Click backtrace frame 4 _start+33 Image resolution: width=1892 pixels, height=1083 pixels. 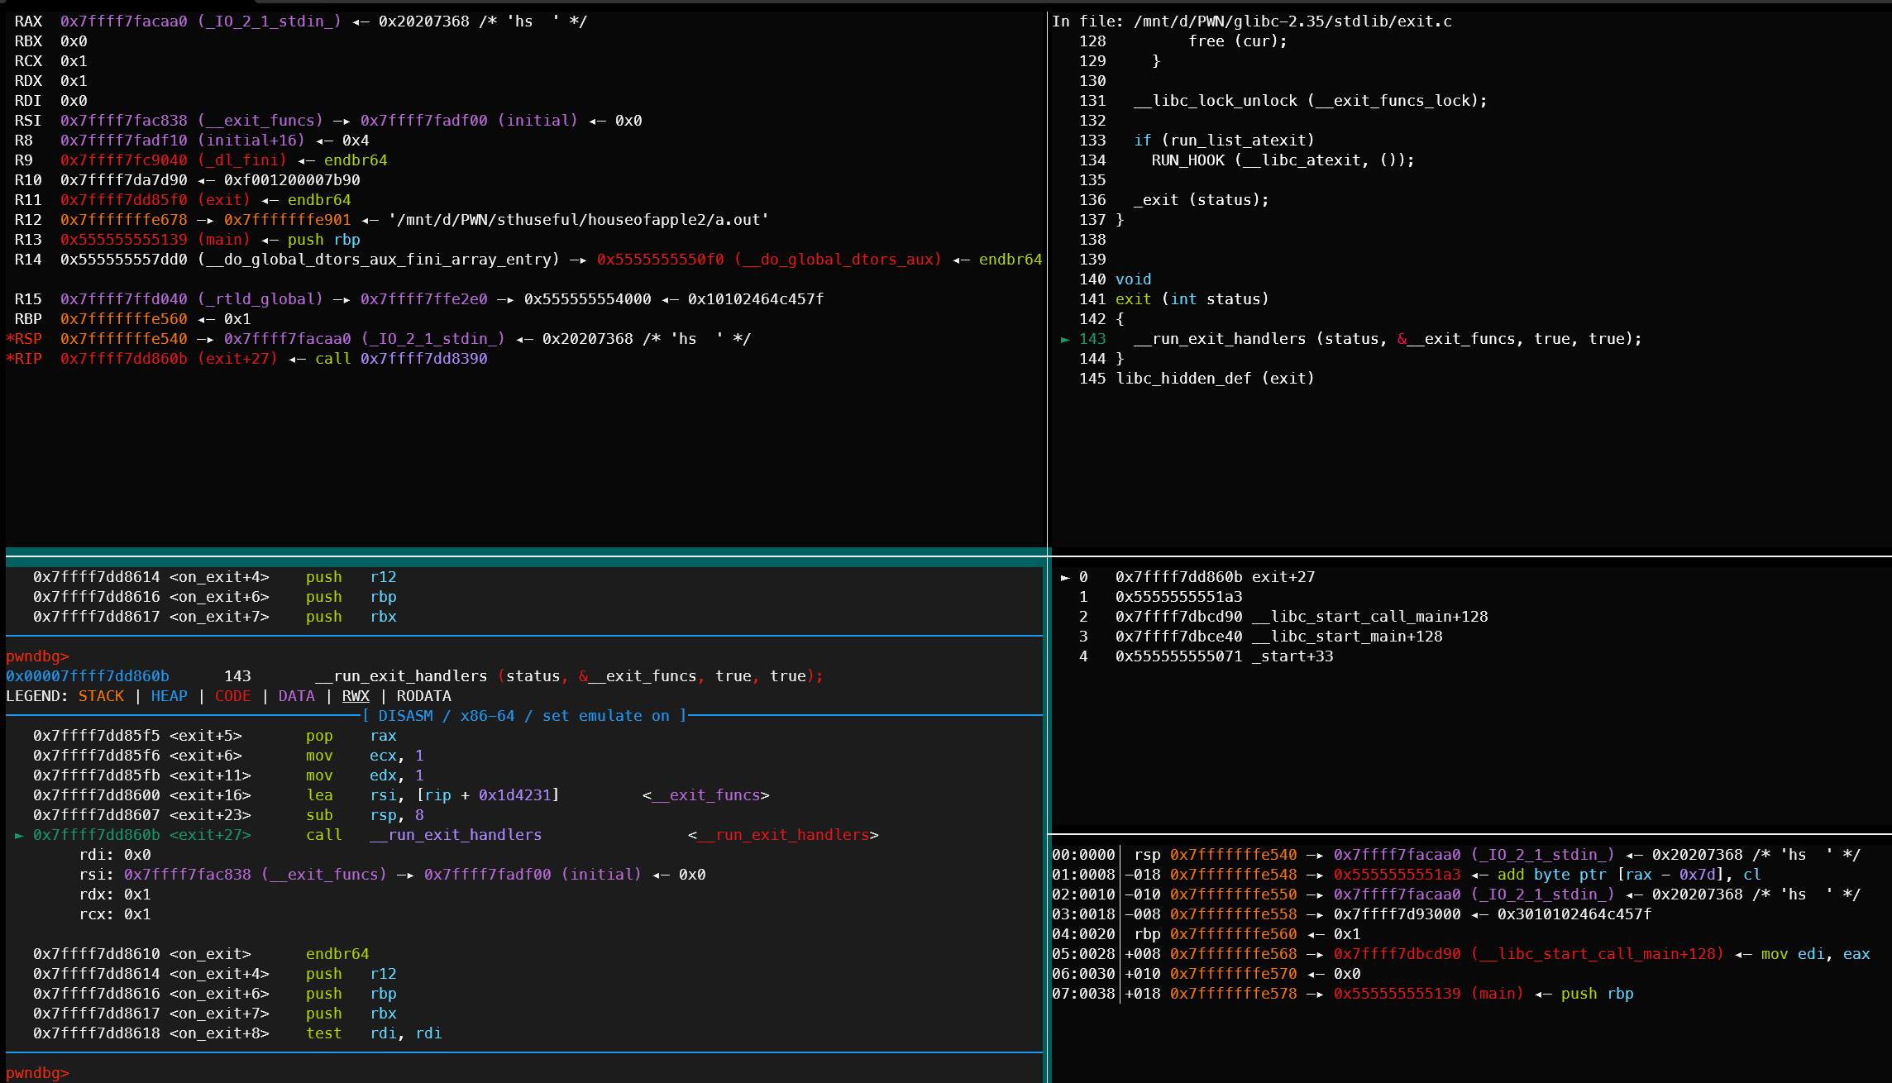tap(1224, 656)
